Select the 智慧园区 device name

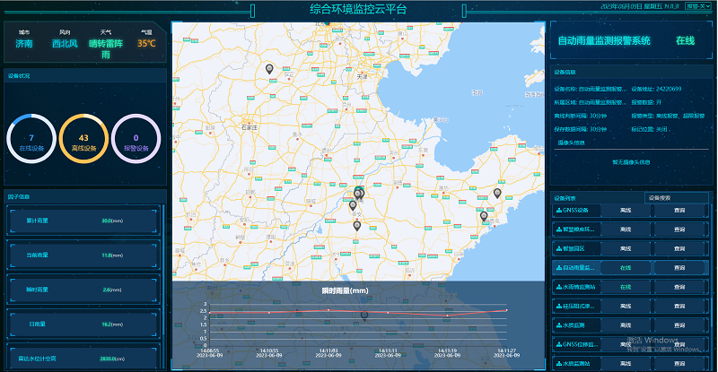tap(574, 249)
